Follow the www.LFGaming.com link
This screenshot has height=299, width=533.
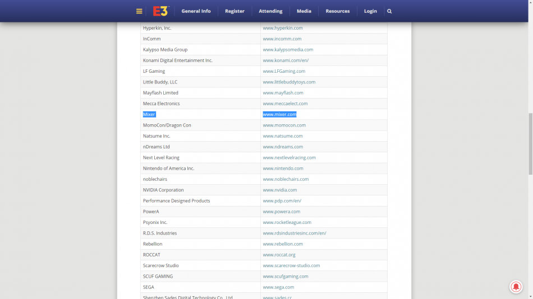click(284, 71)
